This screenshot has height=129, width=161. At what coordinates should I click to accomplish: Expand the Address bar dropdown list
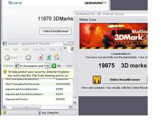[48, 66]
